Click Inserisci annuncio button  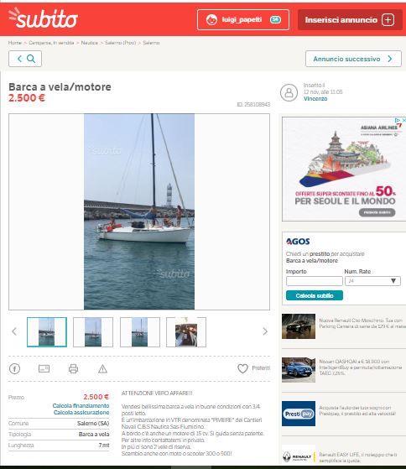click(350, 20)
